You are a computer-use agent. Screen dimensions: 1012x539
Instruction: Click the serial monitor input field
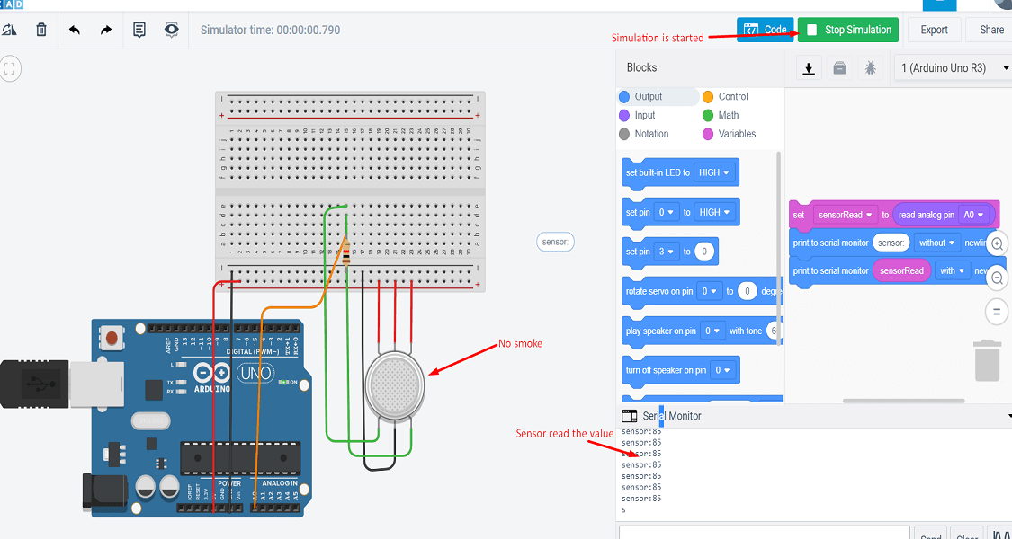(764, 533)
